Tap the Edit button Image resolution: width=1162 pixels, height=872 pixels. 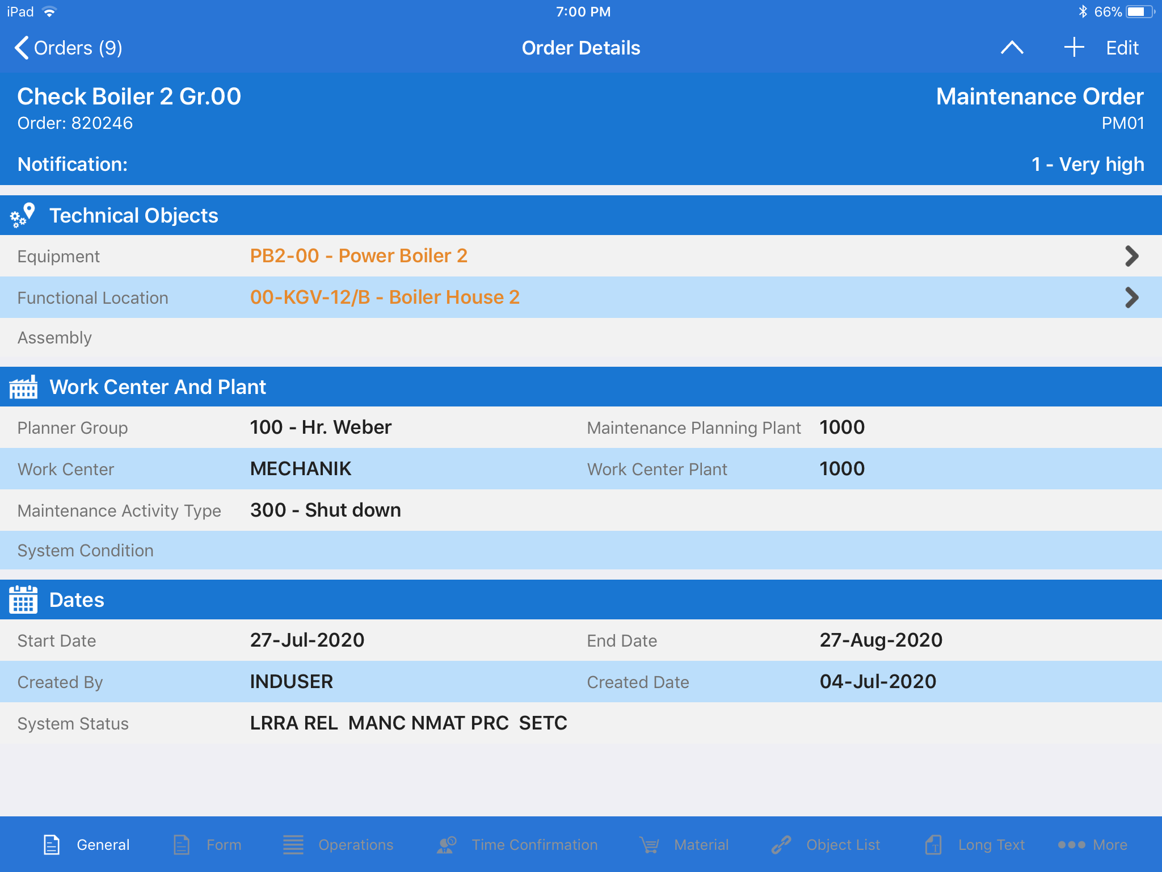(x=1122, y=48)
